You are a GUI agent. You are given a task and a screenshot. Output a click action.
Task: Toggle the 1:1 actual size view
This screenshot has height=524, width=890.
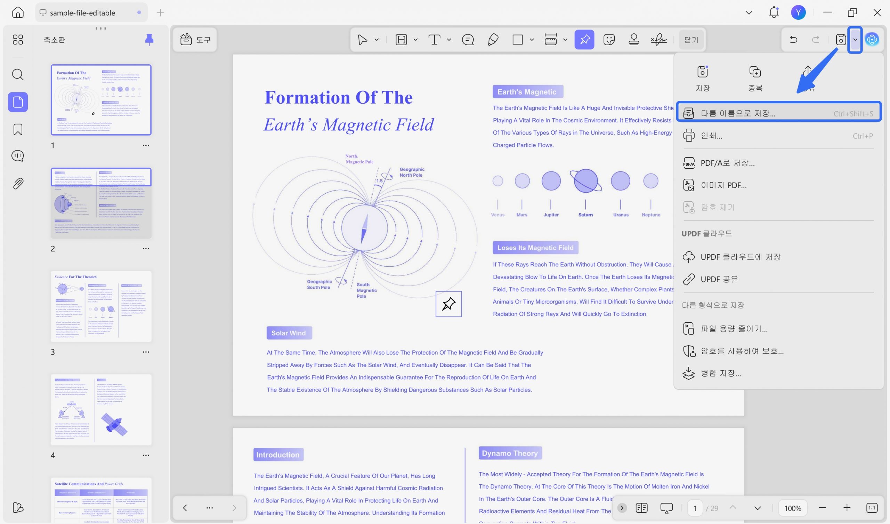tap(872, 508)
